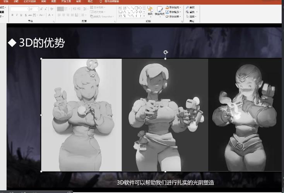Image resolution: width=284 pixels, height=193 pixels.
Task: Select the down arrow block shape
Action: click(x=140, y=12)
